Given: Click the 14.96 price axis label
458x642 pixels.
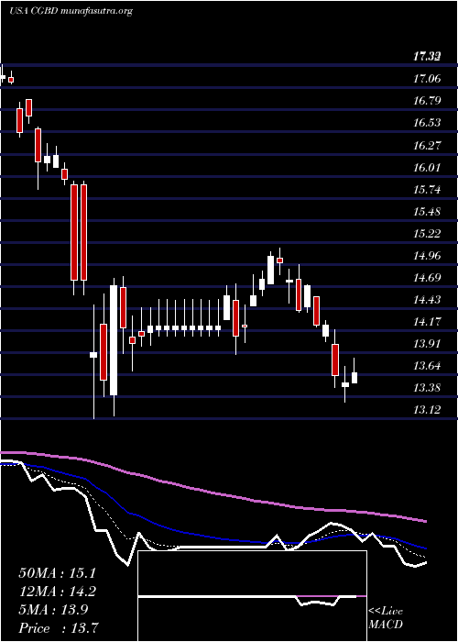Looking at the screenshot, I should [x=427, y=256].
